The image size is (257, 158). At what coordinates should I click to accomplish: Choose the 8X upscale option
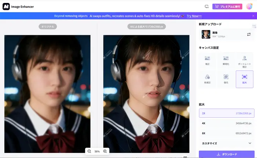tap(227, 133)
